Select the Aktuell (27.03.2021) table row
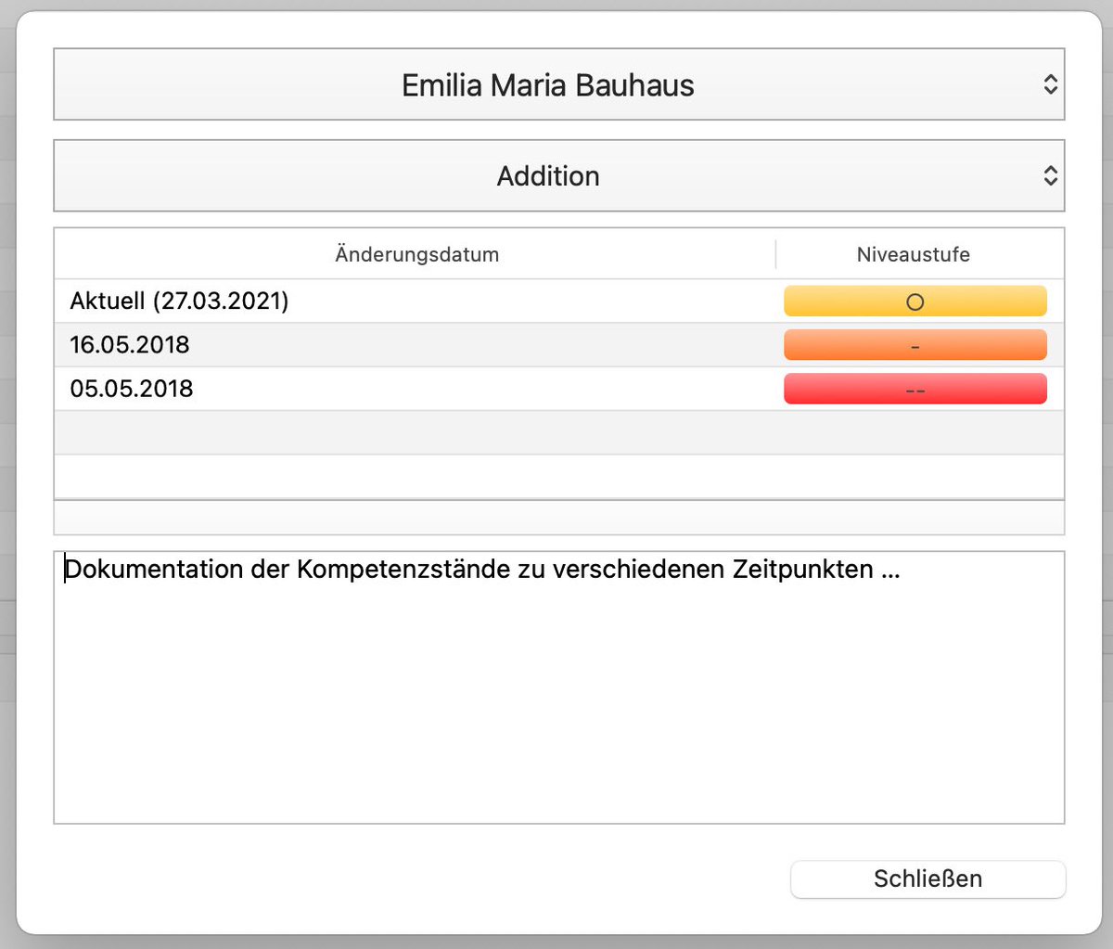The image size is (1113, 949). 371,301
